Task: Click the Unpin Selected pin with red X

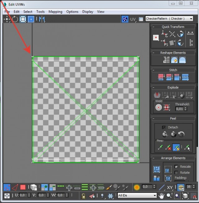Action: pos(168,148)
